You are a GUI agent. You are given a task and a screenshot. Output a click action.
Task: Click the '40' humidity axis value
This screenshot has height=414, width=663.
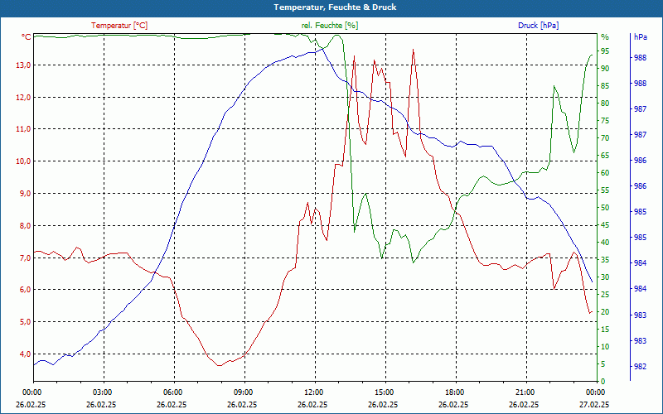(x=605, y=242)
